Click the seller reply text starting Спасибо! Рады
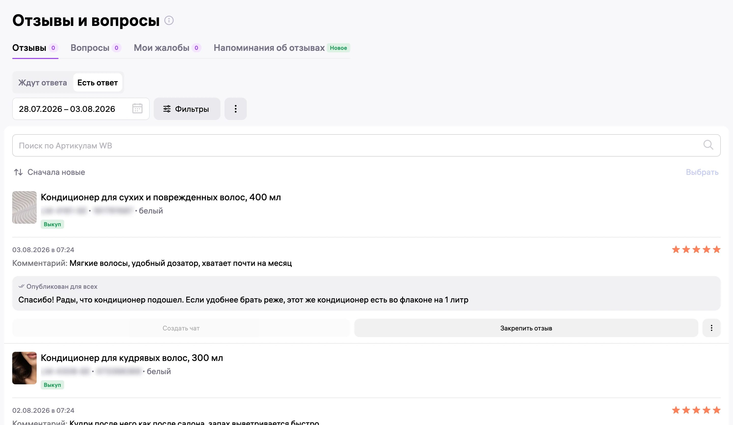Screen dimensions: 733x425 coord(243,300)
